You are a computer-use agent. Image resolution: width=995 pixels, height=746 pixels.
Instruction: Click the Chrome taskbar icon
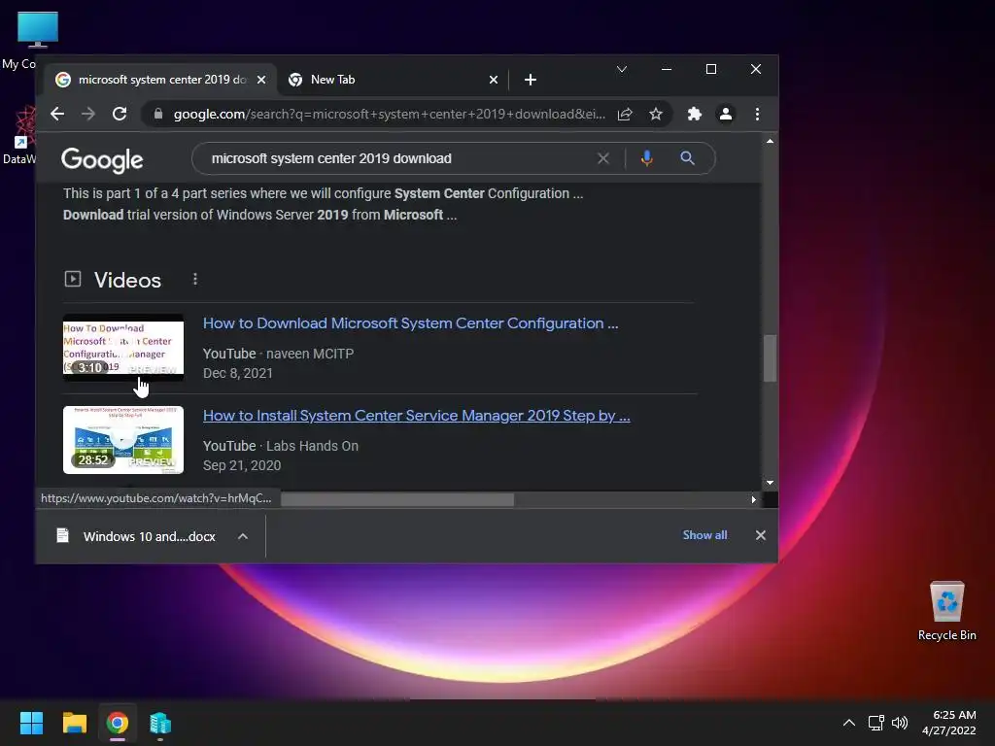tap(118, 723)
